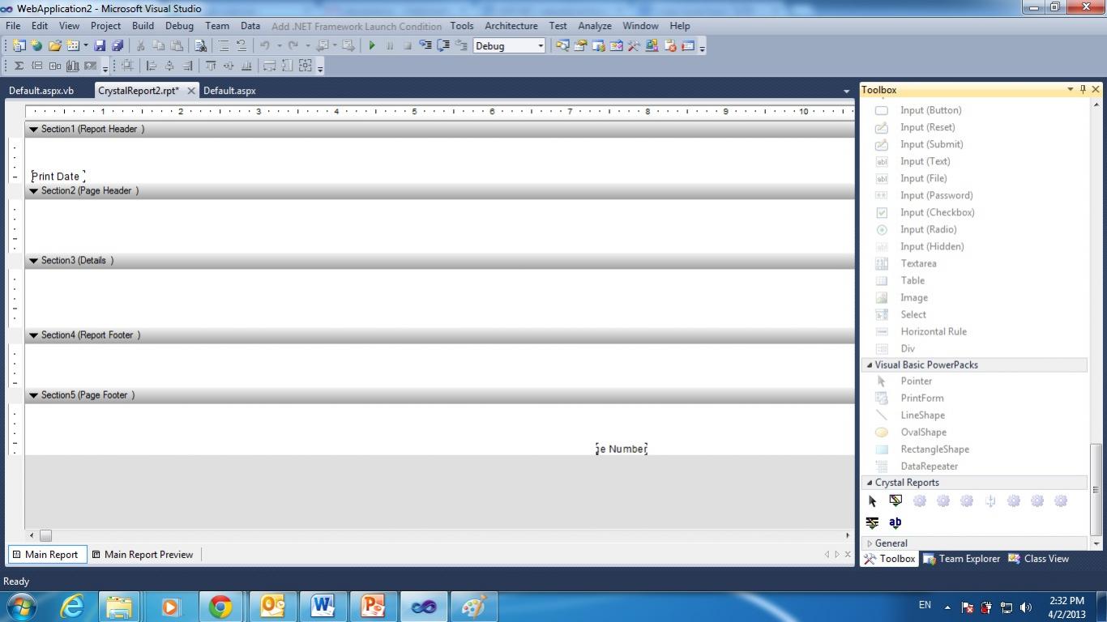Click the Cut scissors icon
Viewport: 1107px width, 622px height.
(x=140, y=46)
